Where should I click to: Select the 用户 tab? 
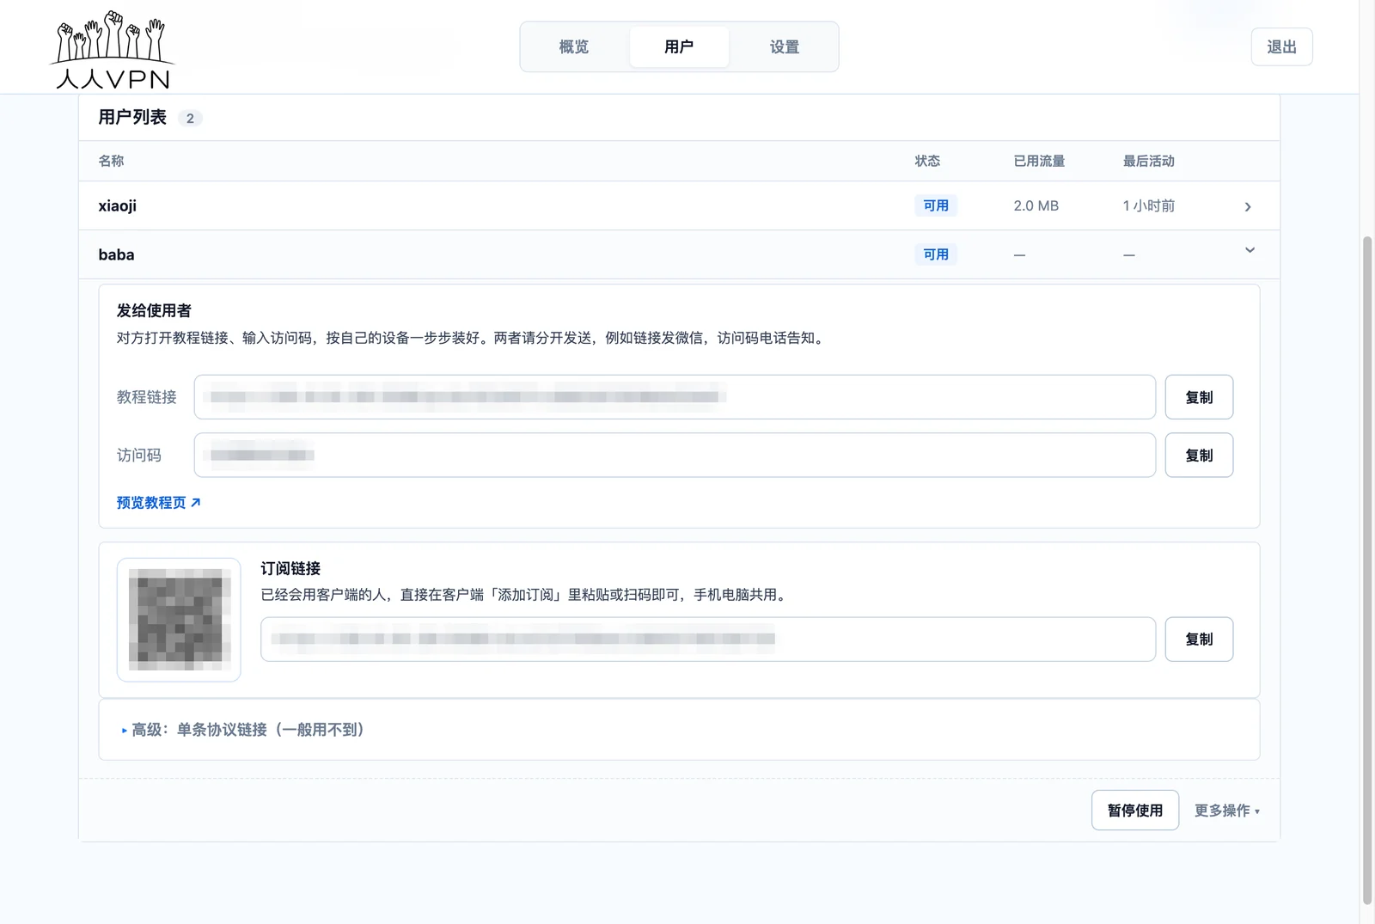coord(679,46)
